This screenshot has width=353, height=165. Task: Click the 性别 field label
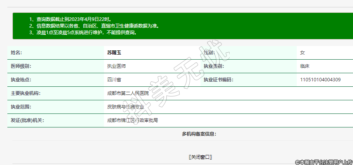tap(209, 53)
